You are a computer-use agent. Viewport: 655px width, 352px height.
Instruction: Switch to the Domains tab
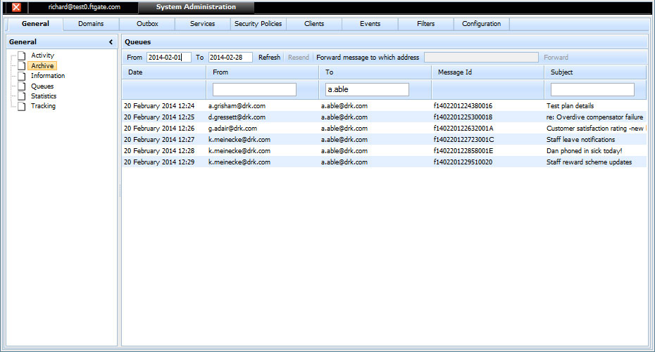pos(91,24)
